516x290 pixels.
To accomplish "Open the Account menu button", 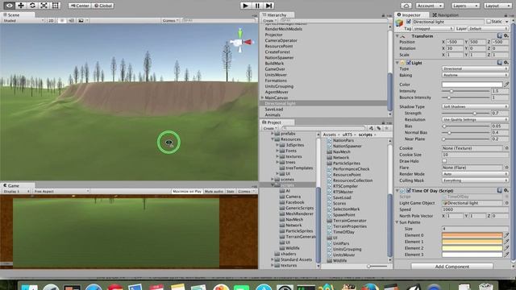I will tap(430, 6).
